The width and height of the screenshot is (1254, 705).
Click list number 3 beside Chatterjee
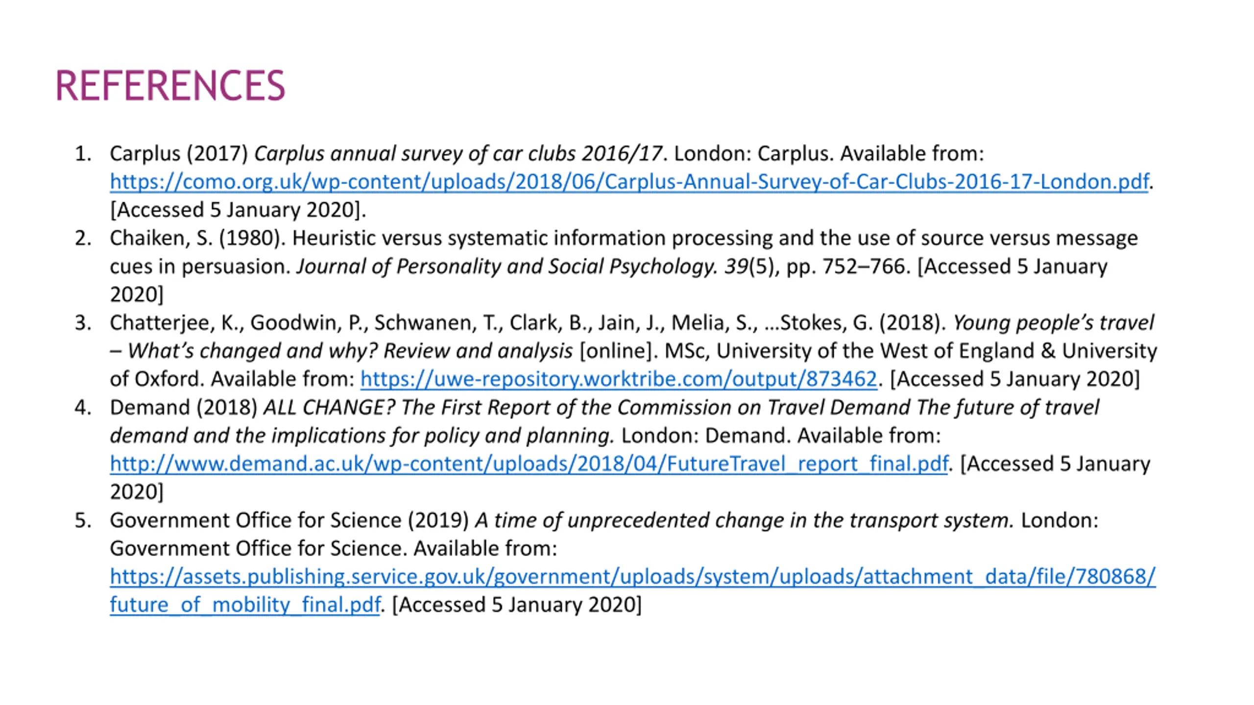click(83, 323)
